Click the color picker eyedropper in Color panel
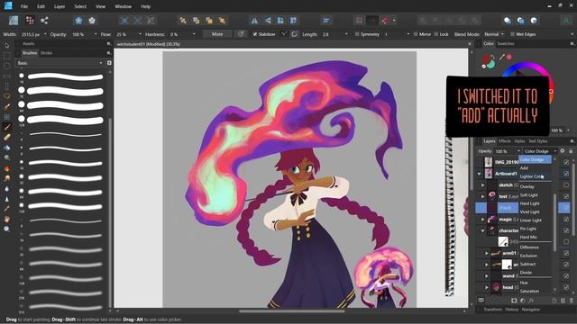577x324 pixels. coord(502,57)
